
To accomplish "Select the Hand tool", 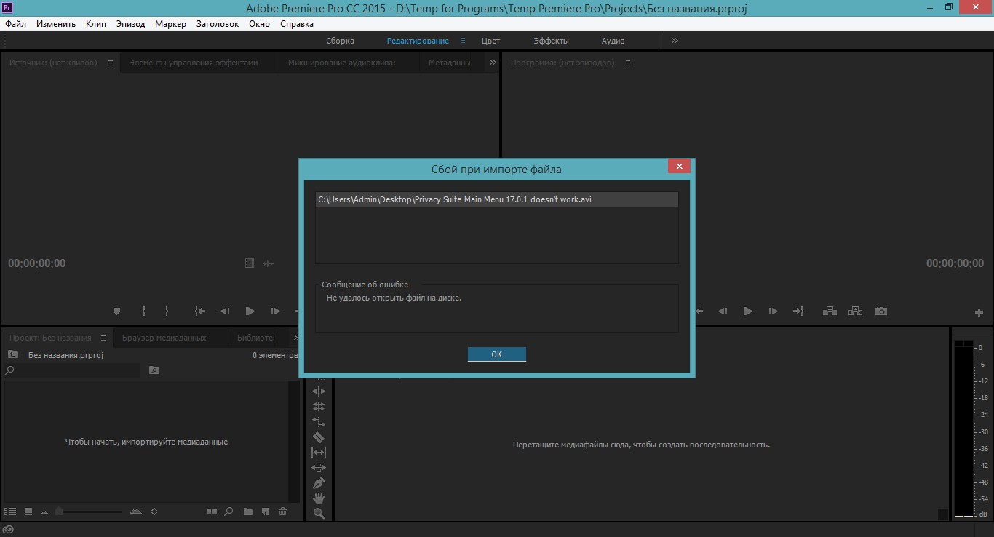I will tap(319, 498).
